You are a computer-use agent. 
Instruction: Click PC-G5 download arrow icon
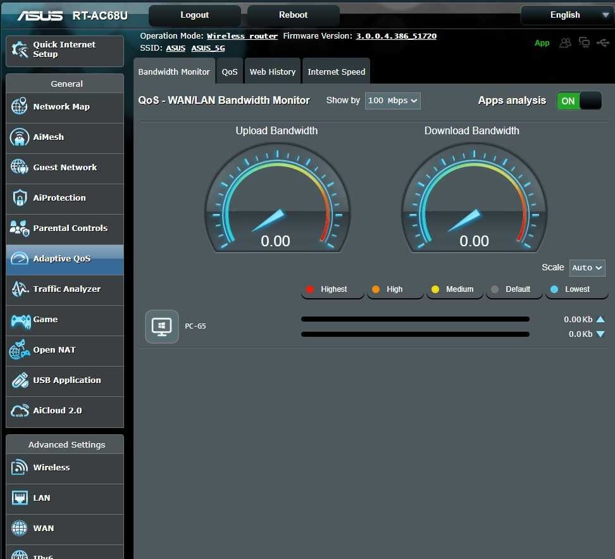(600, 334)
